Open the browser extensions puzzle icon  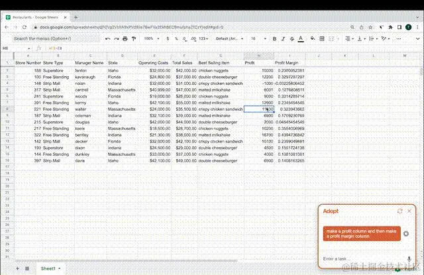[390, 27]
